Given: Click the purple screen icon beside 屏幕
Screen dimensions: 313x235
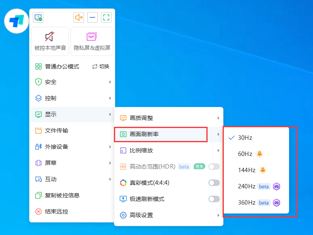Looking at the screenshot, I should click(x=39, y=163).
